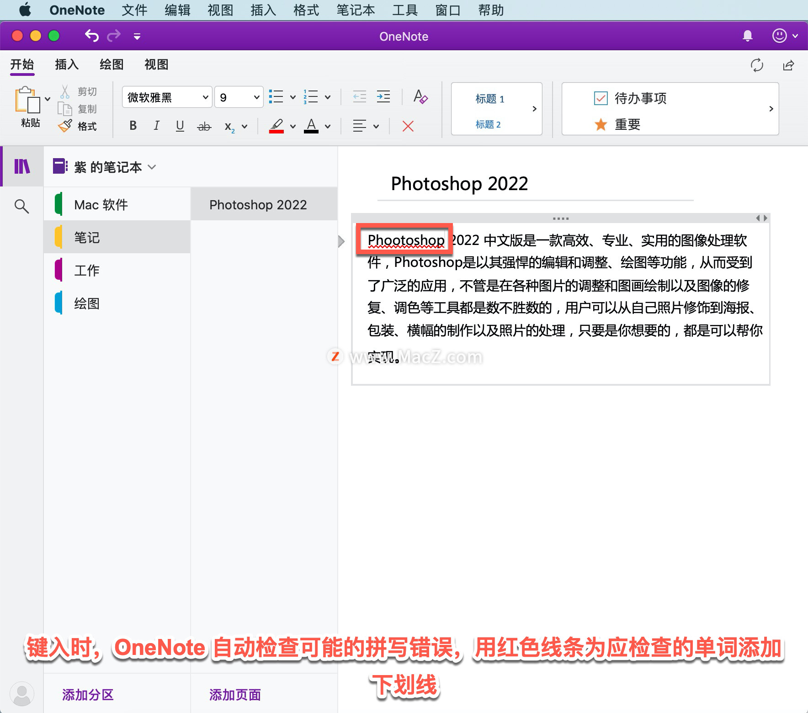Select the 笔记 section
808x713 pixels.
pyautogui.click(x=117, y=237)
